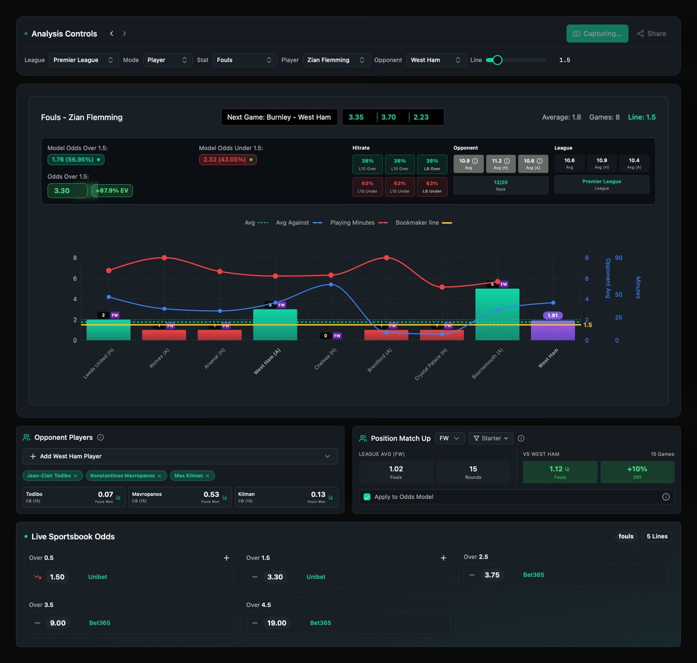Click the plus icon in Add West Ham Player
The width and height of the screenshot is (697, 663).
tap(33, 456)
